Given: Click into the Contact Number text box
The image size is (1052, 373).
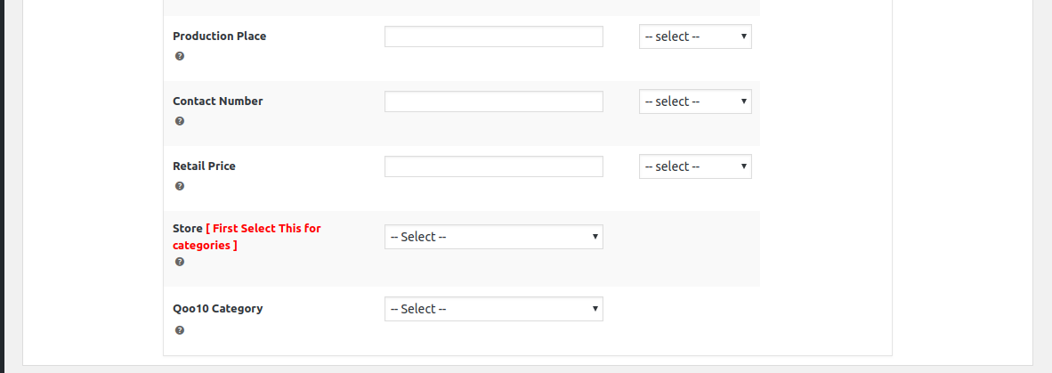Looking at the screenshot, I should pyautogui.click(x=494, y=102).
